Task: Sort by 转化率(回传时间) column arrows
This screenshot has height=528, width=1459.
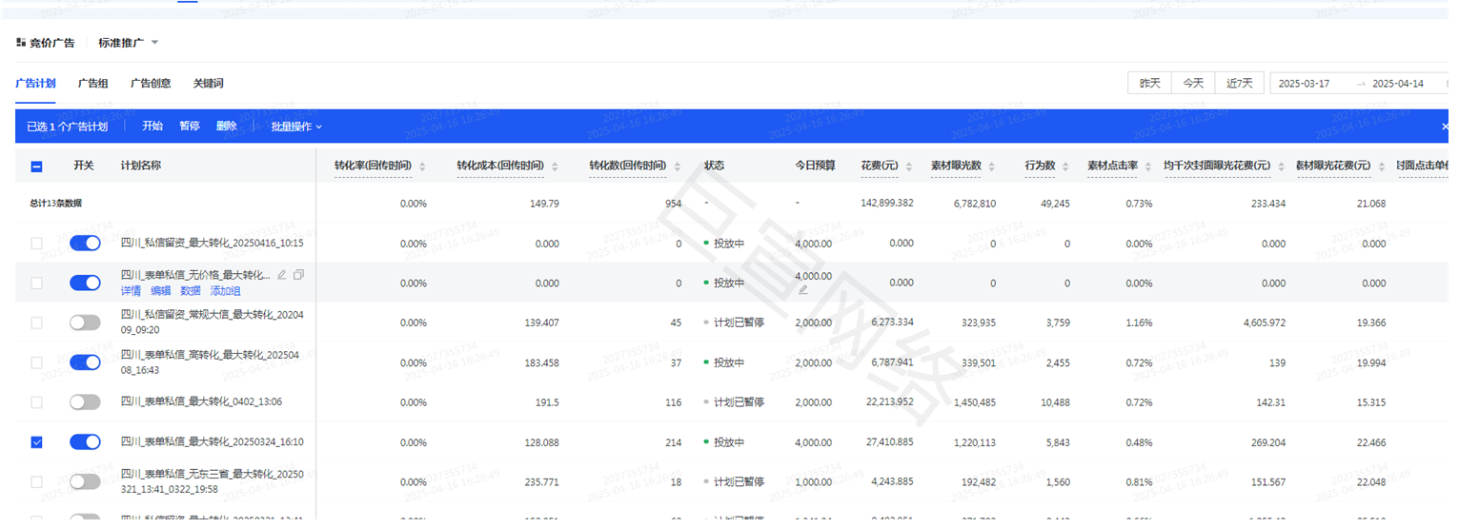Action: click(x=423, y=166)
